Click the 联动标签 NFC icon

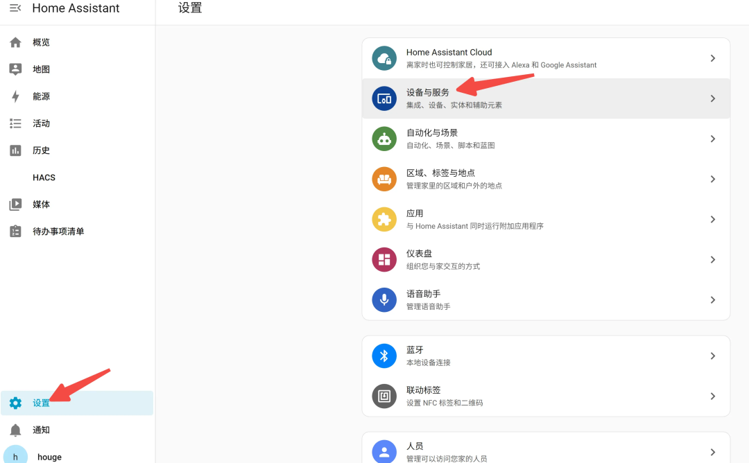click(x=384, y=396)
